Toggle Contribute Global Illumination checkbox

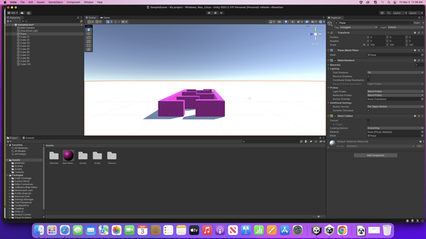pos(368,80)
